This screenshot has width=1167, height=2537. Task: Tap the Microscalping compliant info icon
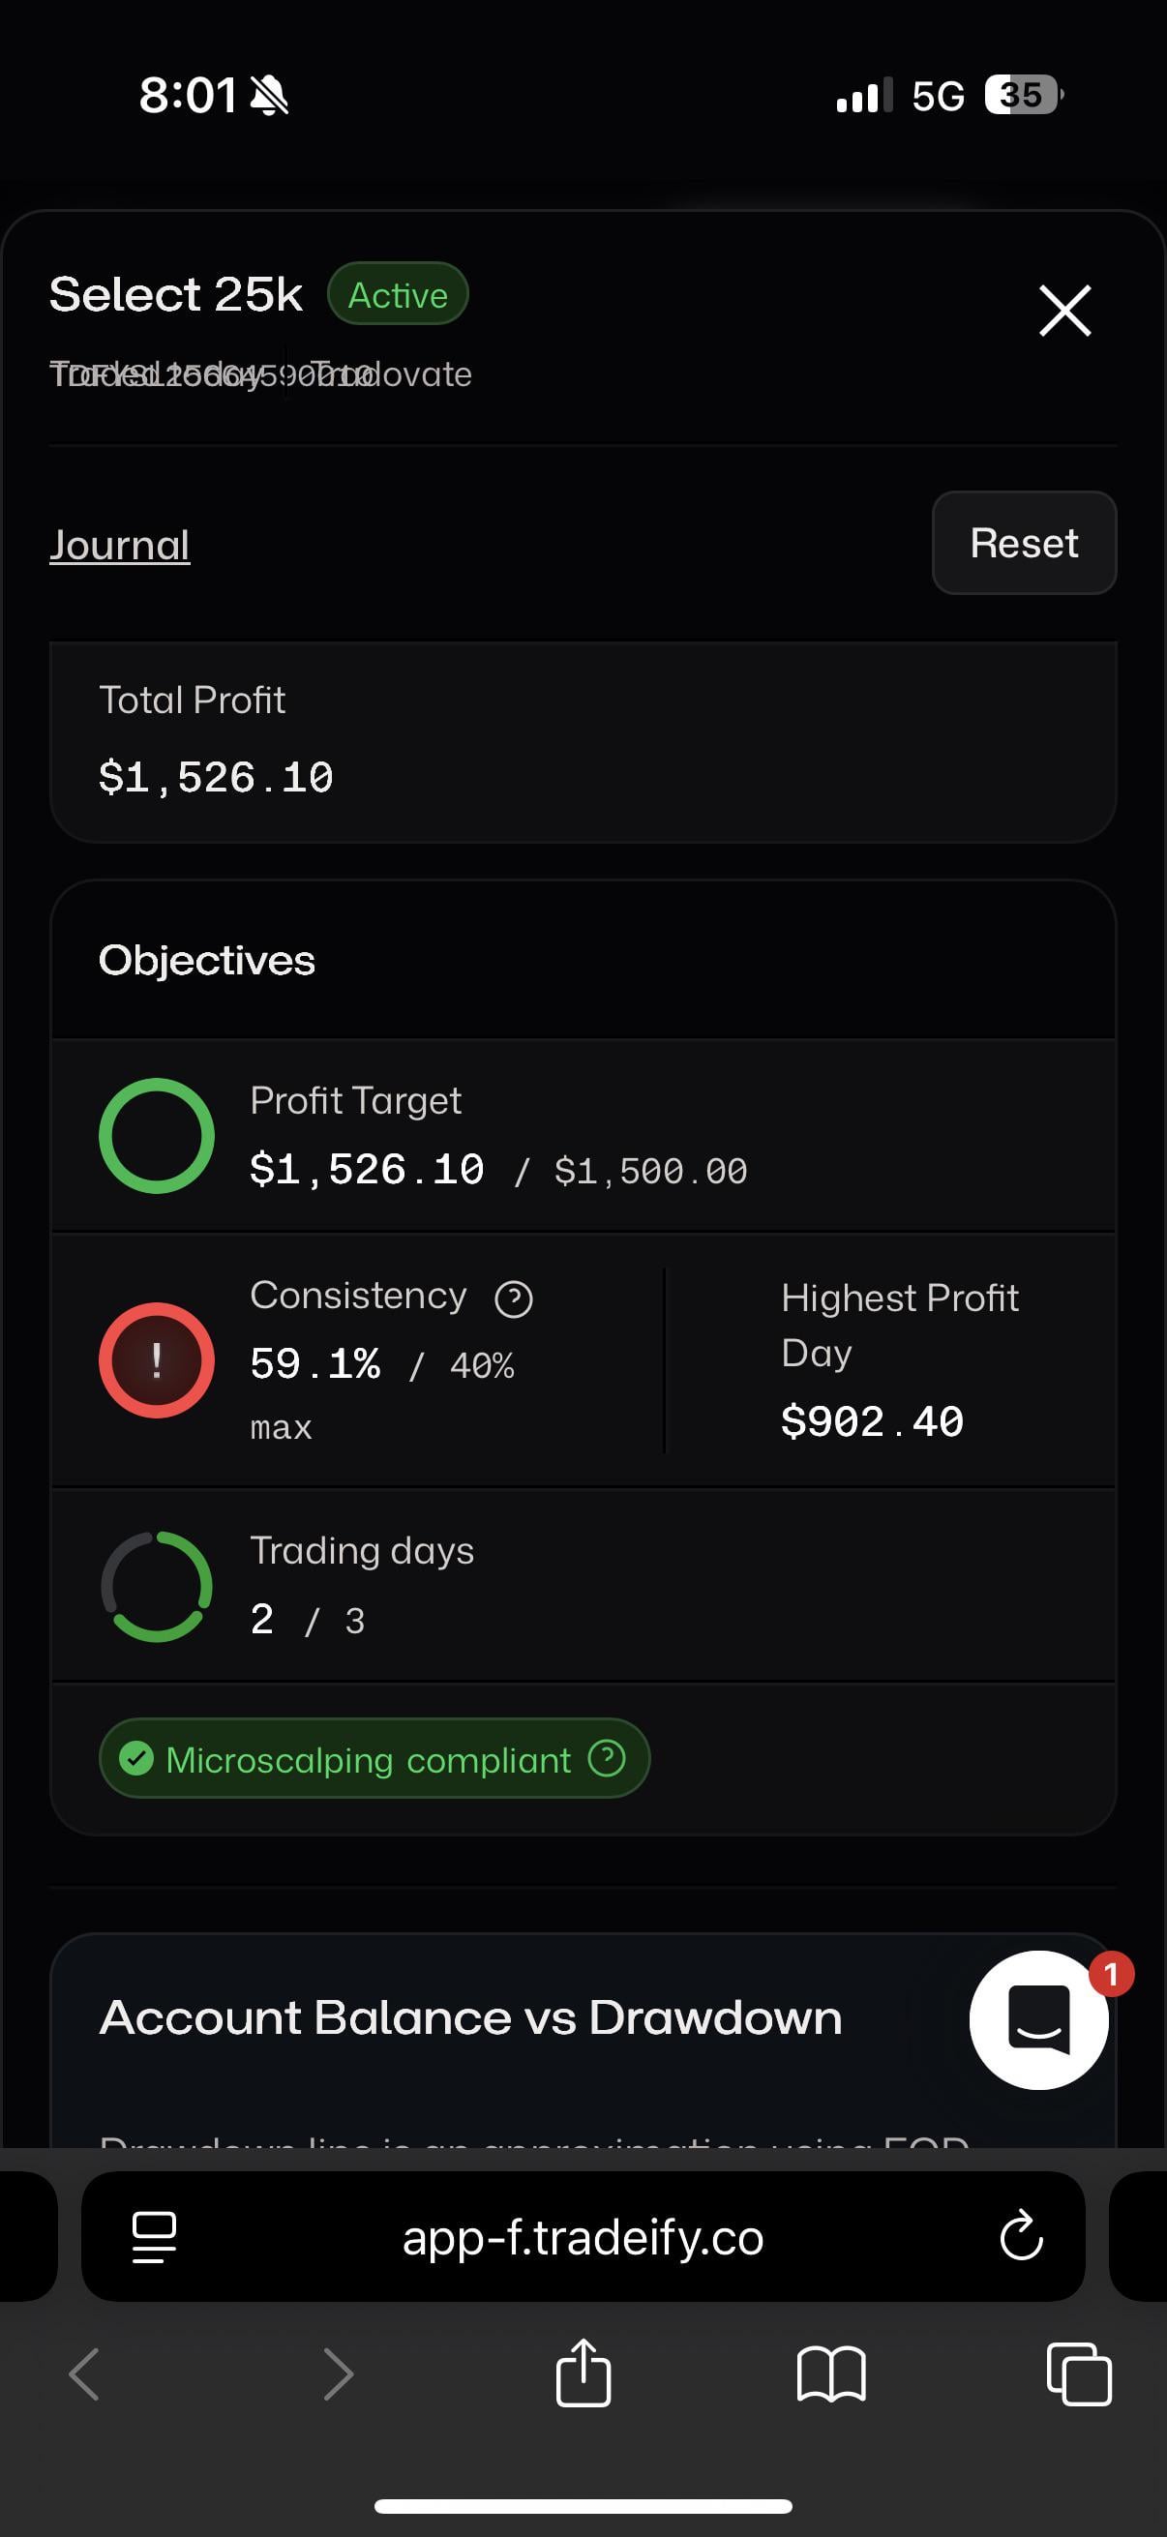607,1757
